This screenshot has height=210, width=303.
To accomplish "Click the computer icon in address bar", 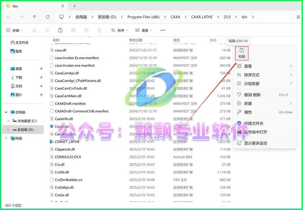I will 61,17.
